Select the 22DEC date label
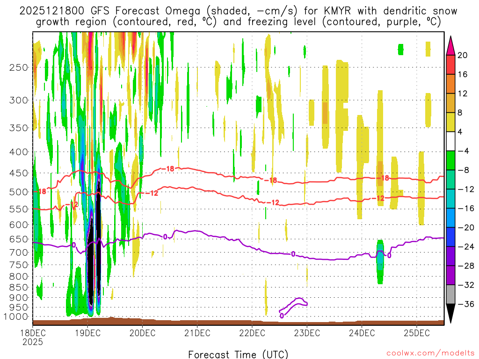This screenshot has height=359, width=479. (252, 333)
